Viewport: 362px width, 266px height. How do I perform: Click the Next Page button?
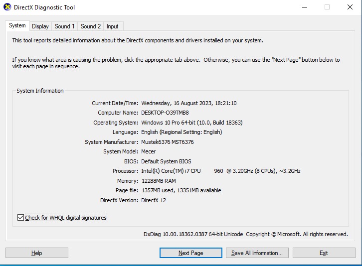coord(191,253)
